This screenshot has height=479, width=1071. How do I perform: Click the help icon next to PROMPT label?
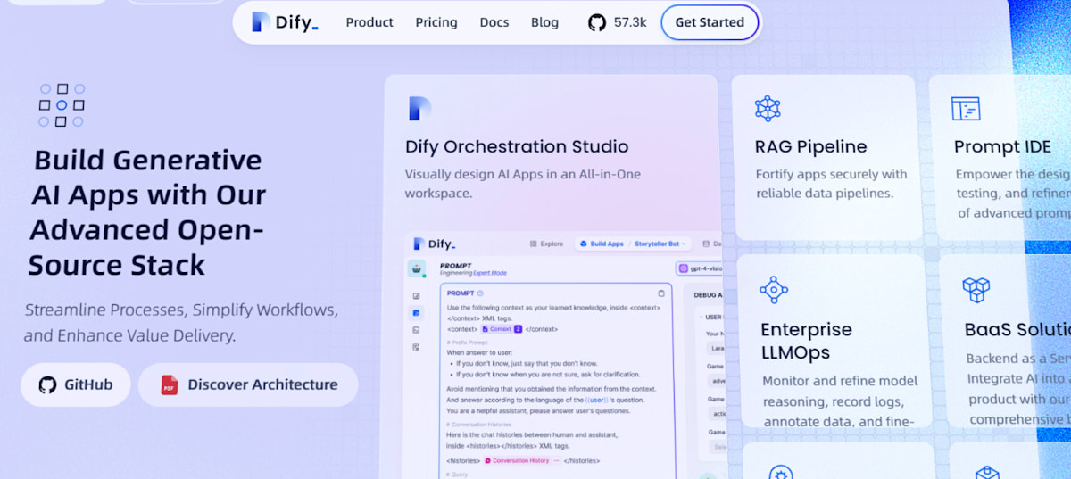[480, 293]
